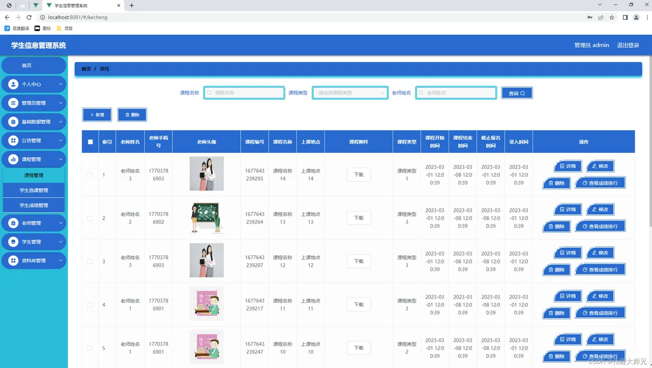
Task: Expand 老师管理 menu chevron
Action: coord(61,223)
